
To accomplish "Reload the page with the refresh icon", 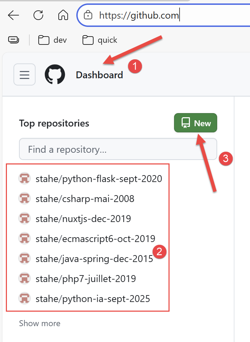I will click(38, 15).
